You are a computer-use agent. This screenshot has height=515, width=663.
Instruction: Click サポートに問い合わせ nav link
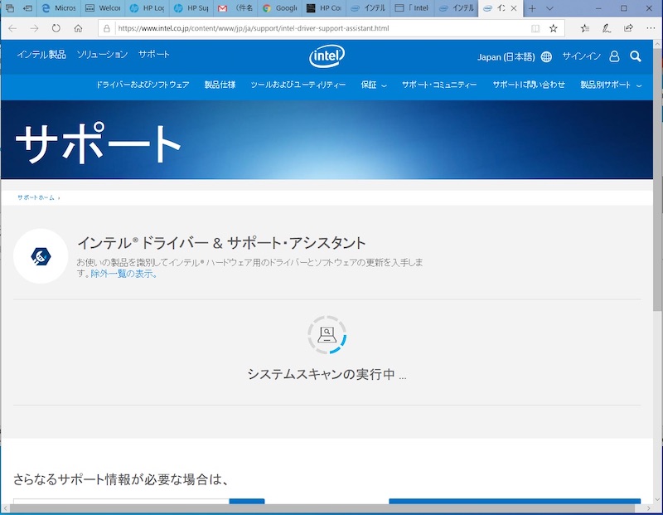point(529,85)
